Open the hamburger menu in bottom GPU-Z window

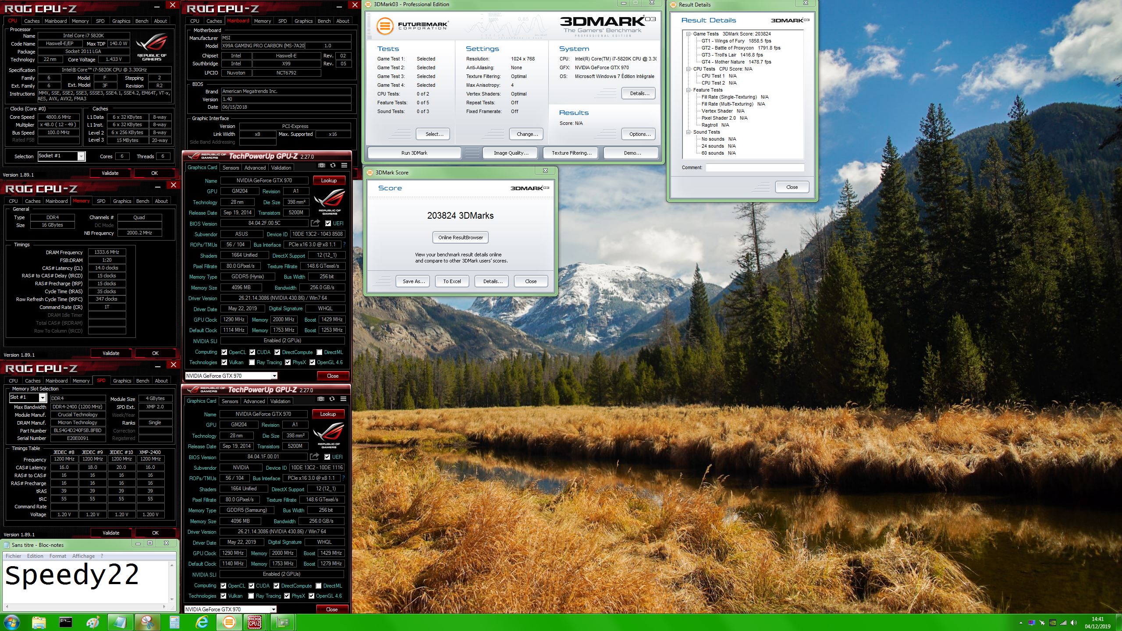tap(343, 399)
